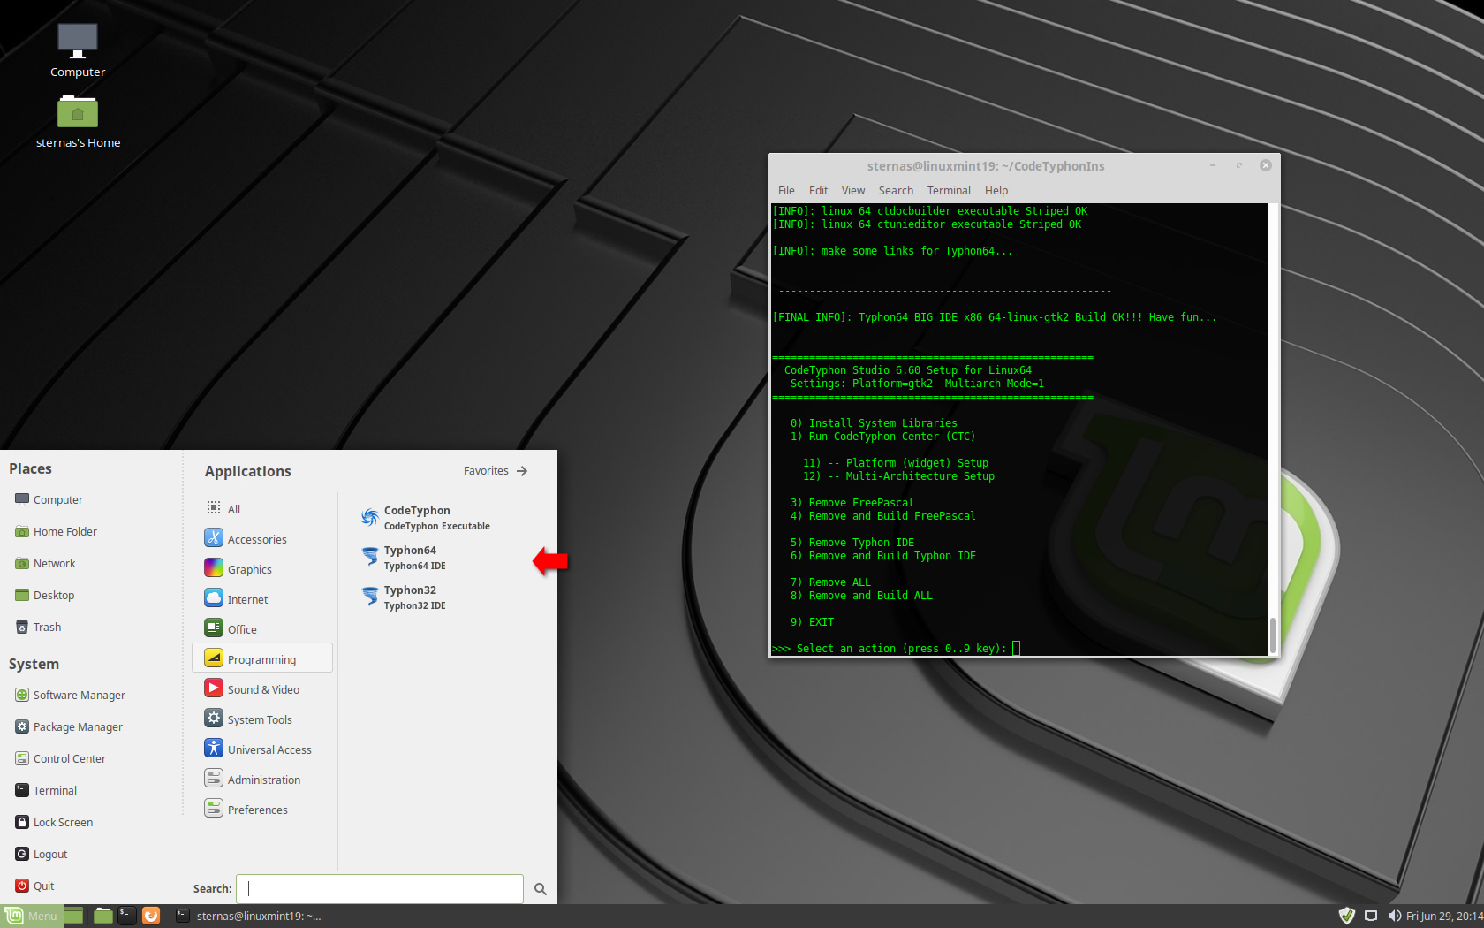
Task: Launch Software Manager
Action: click(x=71, y=695)
